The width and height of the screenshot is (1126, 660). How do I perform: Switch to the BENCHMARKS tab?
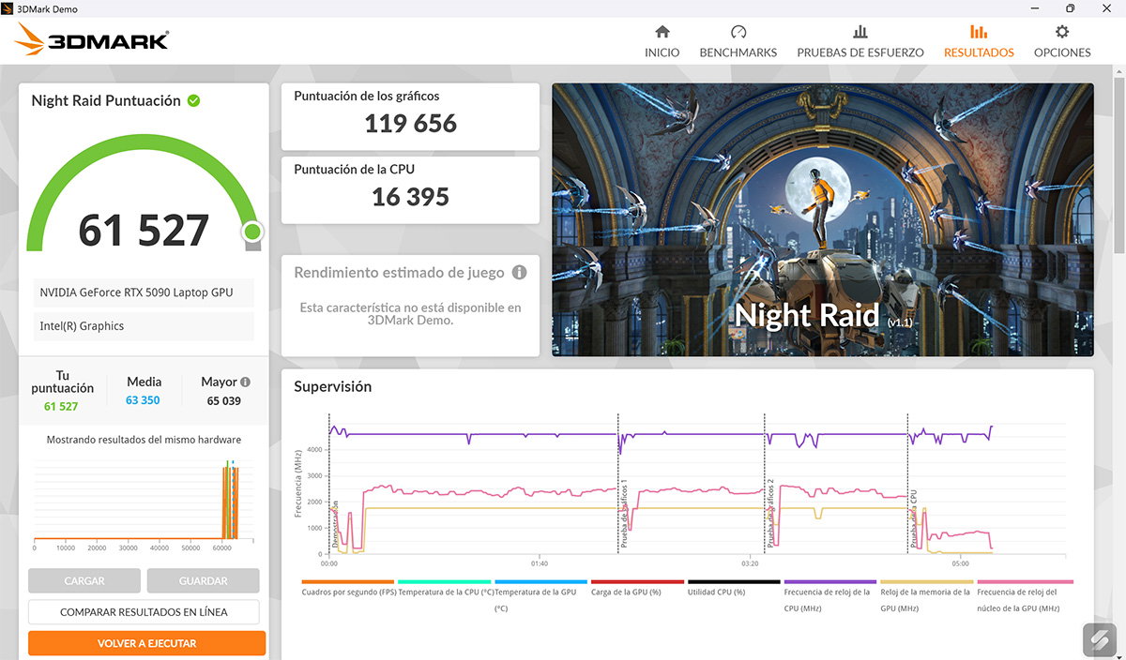coord(738,41)
